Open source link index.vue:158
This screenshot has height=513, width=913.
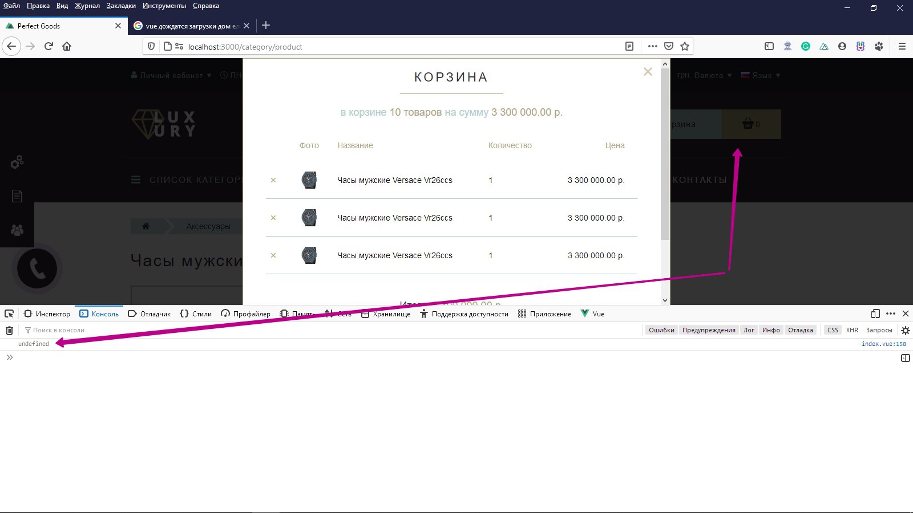pos(883,344)
